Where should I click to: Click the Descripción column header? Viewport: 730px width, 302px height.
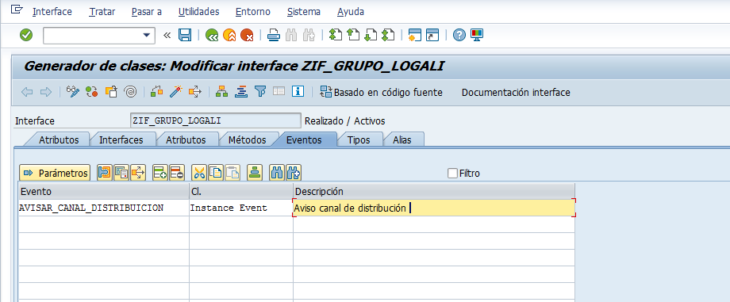click(x=434, y=191)
